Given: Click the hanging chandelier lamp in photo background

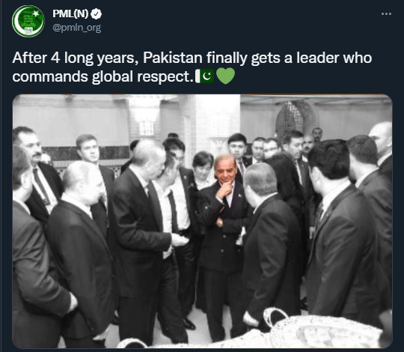Looking at the screenshot, I should point(147,118).
